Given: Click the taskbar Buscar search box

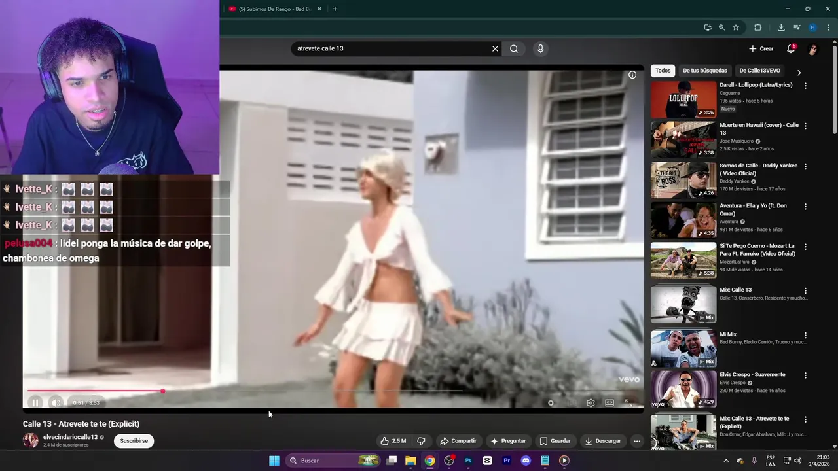Looking at the screenshot, I should pos(334,461).
